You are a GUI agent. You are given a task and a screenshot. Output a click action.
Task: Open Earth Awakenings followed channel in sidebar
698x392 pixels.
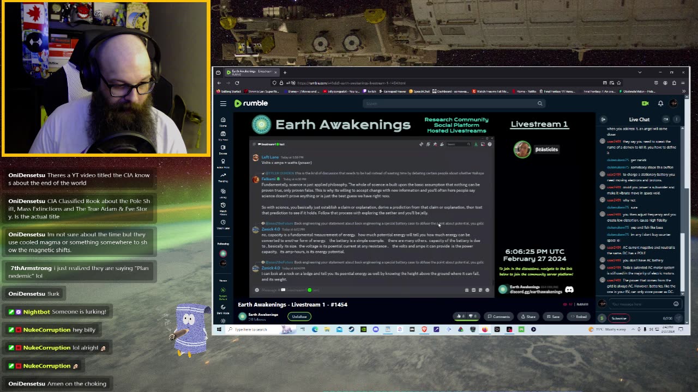pyautogui.click(x=223, y=254)
